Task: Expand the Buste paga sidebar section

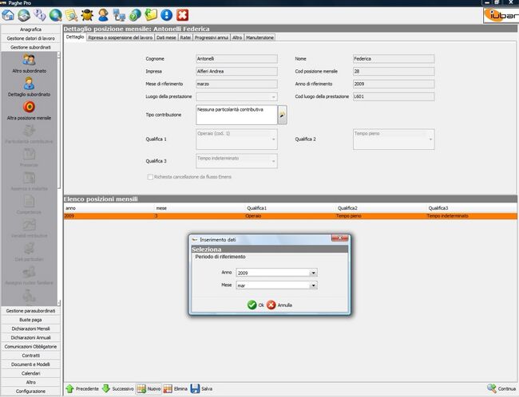Action: [31, 319]
